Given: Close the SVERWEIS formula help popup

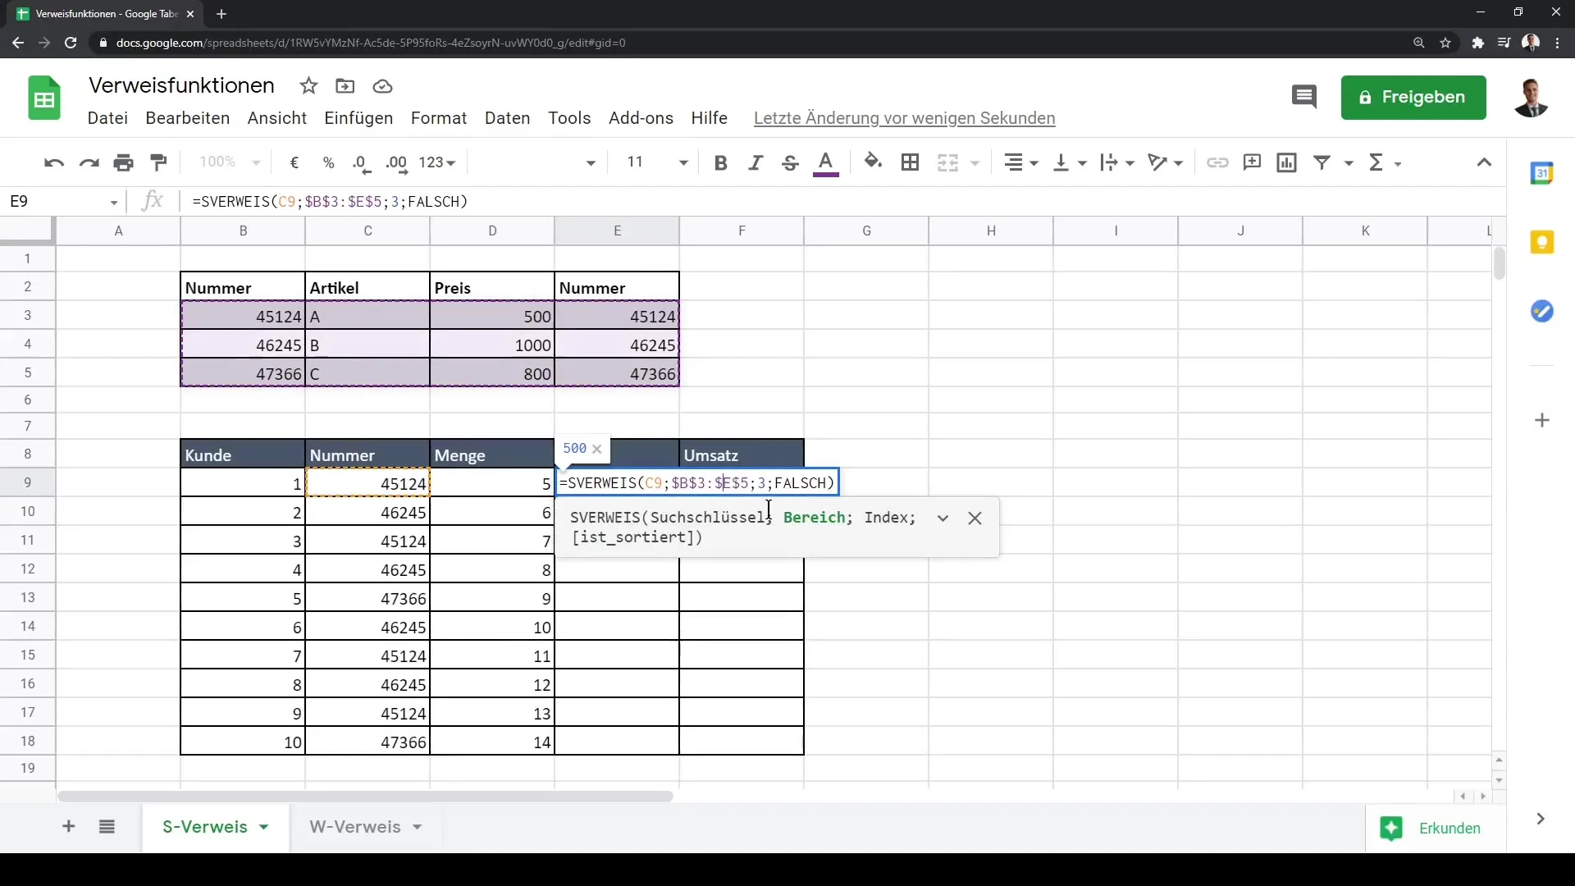Looking at the screenshot, I should pyautogui.click(x=975, y=518).
